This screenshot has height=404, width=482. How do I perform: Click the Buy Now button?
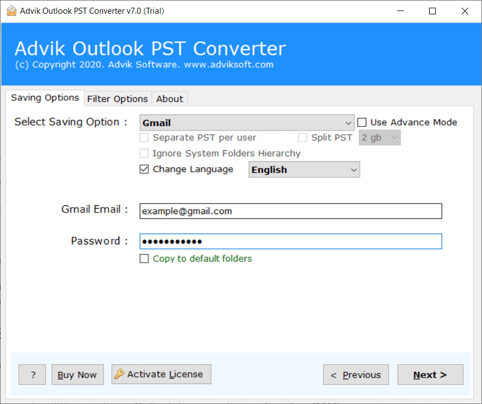click(x=78, y=374)
